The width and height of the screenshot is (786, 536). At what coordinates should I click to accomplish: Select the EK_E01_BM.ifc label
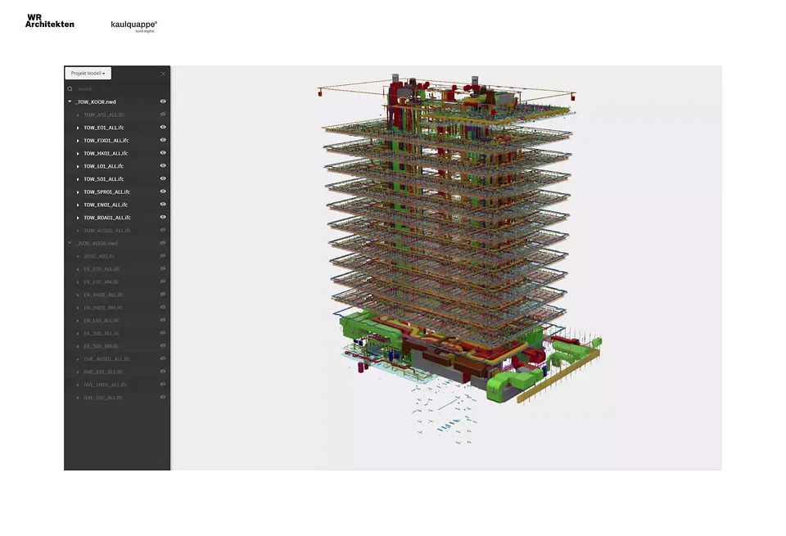point(102,282)
